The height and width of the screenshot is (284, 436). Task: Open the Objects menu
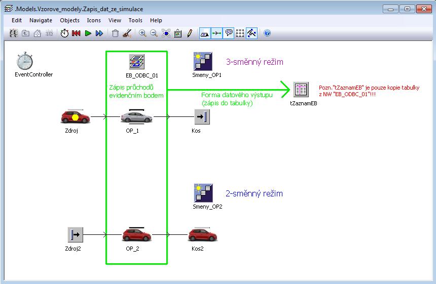click(69, 20)
